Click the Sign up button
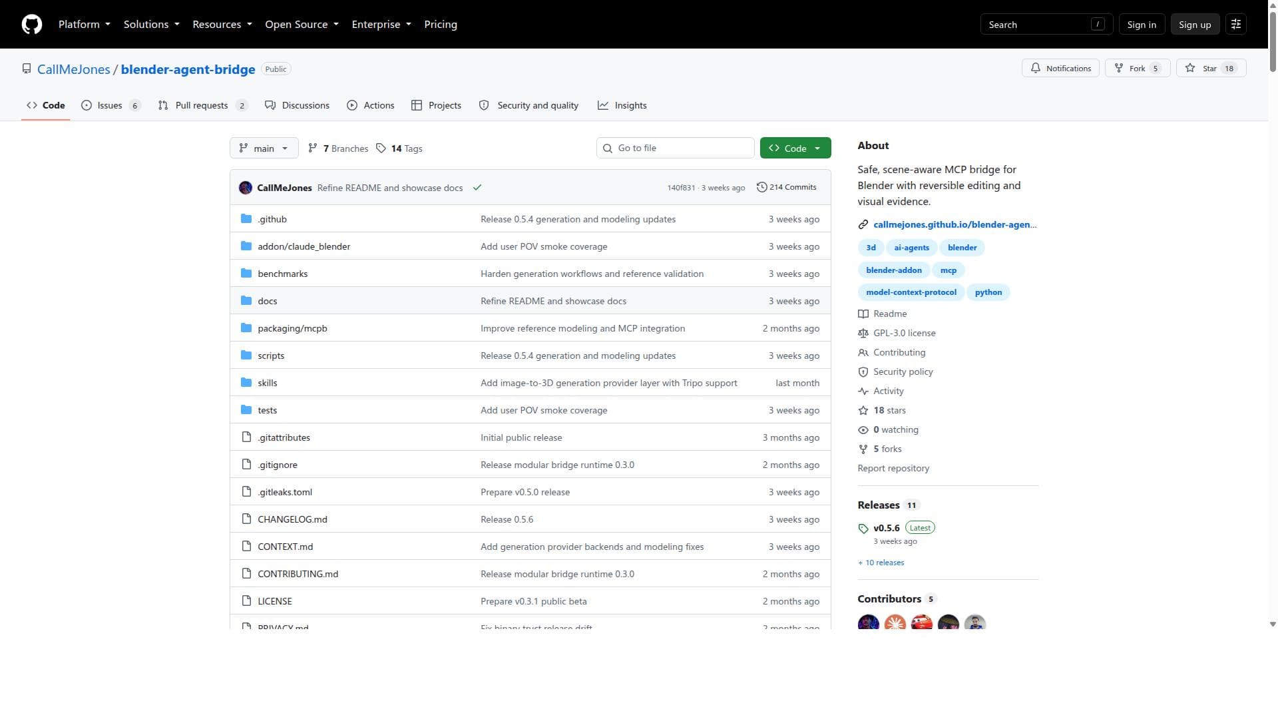 coord(1195,25)
